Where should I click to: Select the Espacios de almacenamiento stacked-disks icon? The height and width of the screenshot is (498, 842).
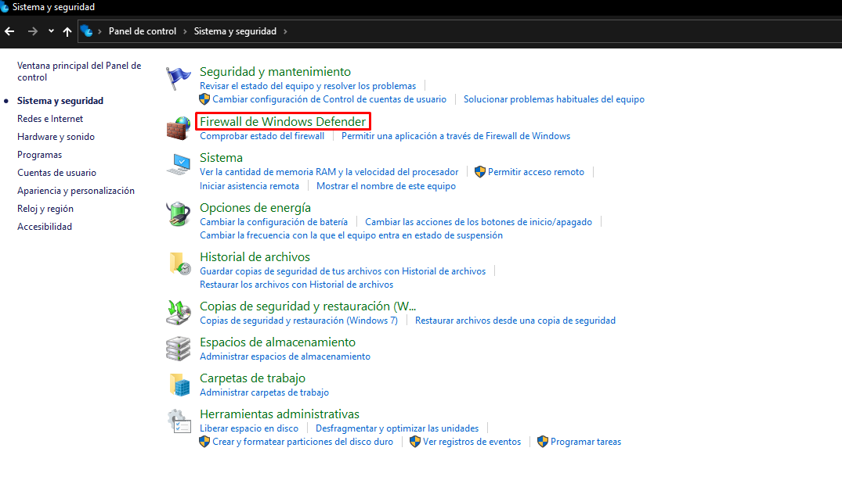(x=179, y=347)
